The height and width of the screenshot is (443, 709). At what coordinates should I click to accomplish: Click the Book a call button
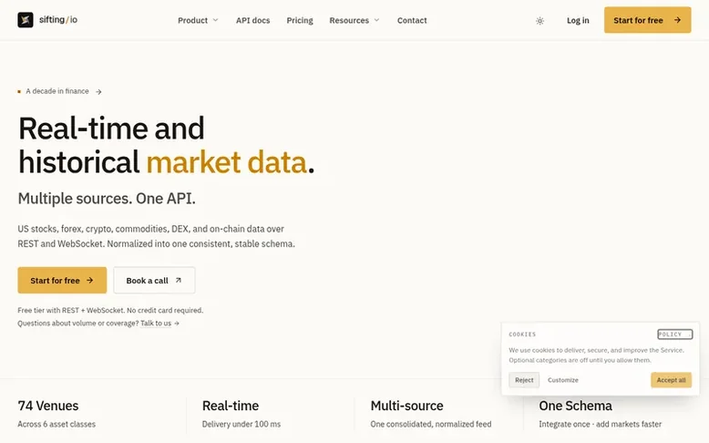[154, 280]
